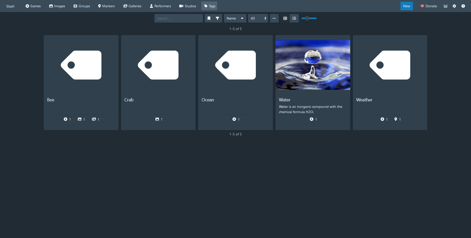
Task: Open the help question mark icon
Action: point(463,6)
